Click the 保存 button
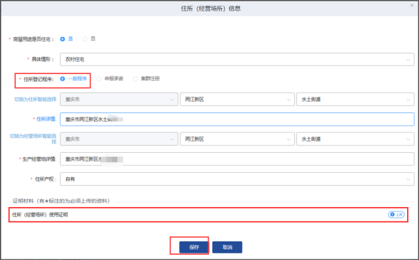 coord(194,247)
